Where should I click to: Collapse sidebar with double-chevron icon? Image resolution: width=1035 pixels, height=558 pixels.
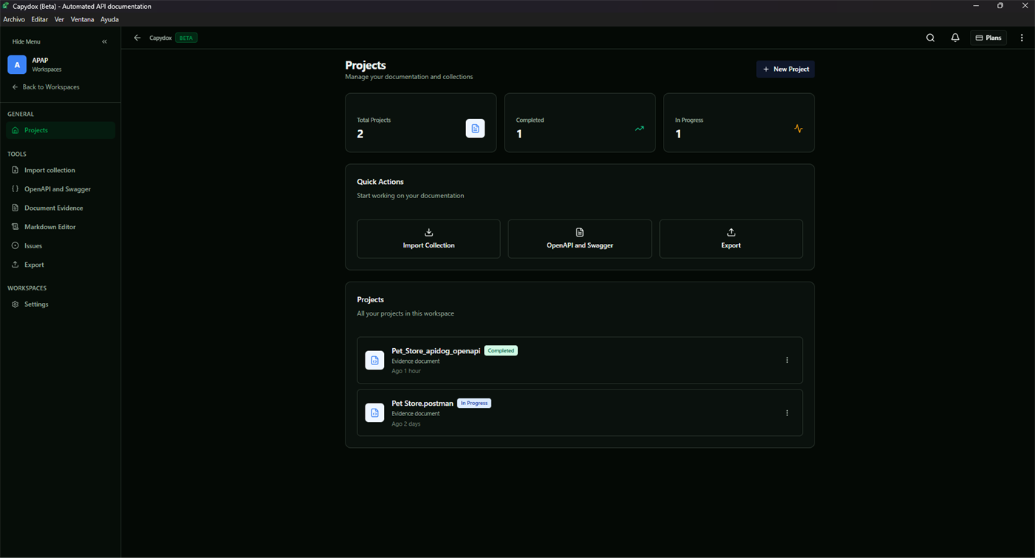pyautogui.click(x=104, y=42)
